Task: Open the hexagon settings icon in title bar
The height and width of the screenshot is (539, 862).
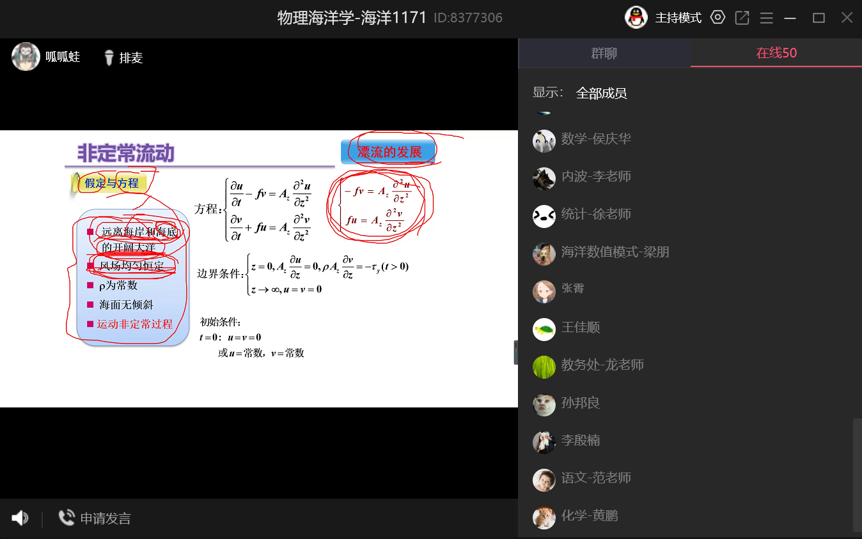Action: click(718, 18)
